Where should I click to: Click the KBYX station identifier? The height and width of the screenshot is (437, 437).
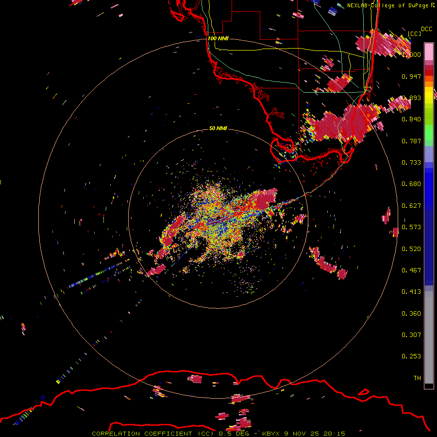(x=270, y=434)
